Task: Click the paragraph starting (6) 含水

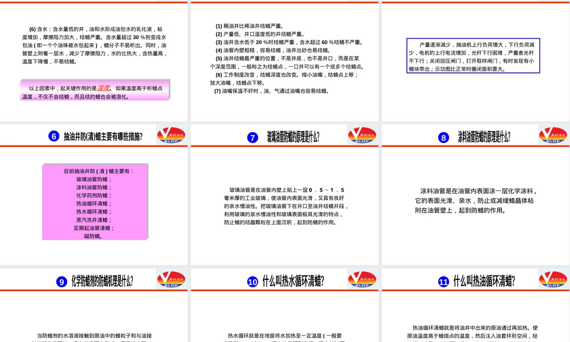Action: pyautogui.click(x=94, y=45)
